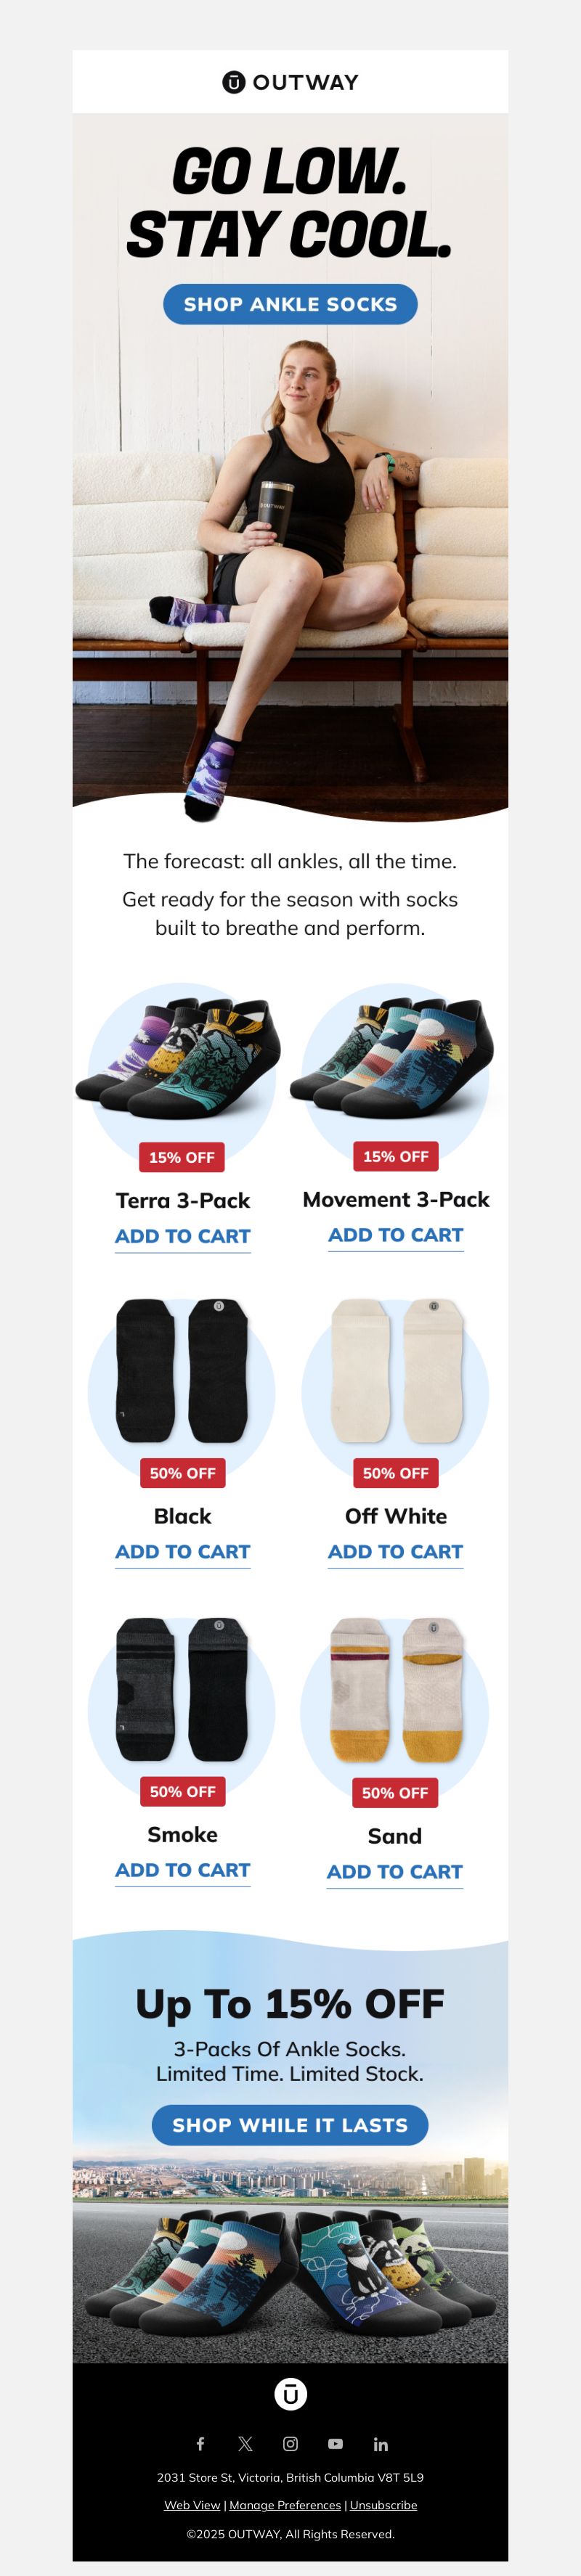The width and height of the screenshot is (581, 2576).
Task: Open the Manage Preferences link
Action: (285, 2505)
